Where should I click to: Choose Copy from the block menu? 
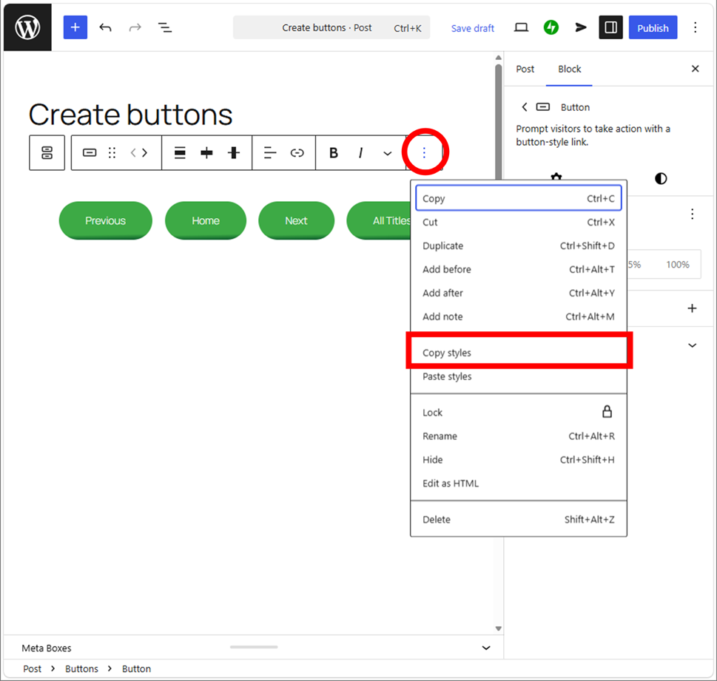point(519,198)
